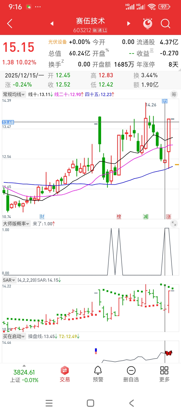Tap the 榜 marker below the candlesticks
This screenshot has height=415, width=181.
coord(119,217)
